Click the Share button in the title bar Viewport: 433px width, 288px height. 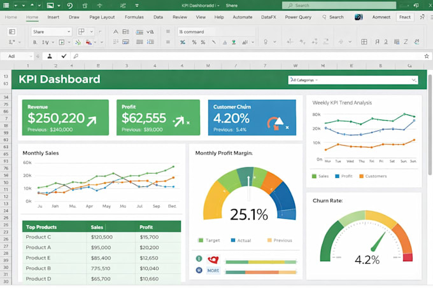coord(231,6)
